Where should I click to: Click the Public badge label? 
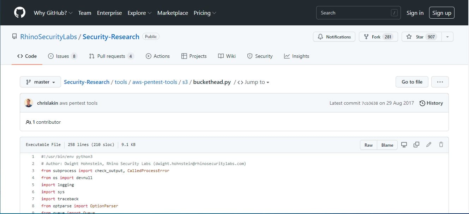click(151, 36)
